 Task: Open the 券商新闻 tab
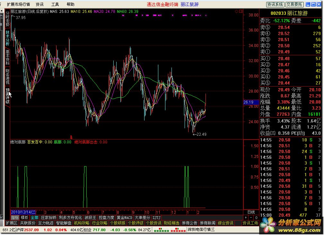207,223
